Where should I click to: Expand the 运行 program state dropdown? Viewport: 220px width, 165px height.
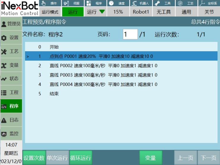[96, 12]
